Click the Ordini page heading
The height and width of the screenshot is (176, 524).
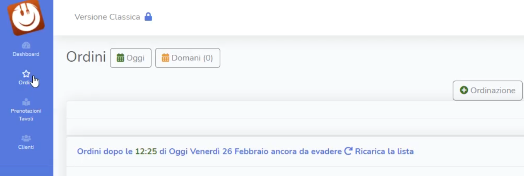(86, 57)
